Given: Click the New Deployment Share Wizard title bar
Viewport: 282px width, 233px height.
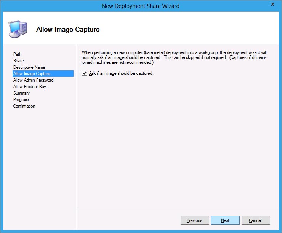Looking at the screenshot, I should [x=141, y=6].
